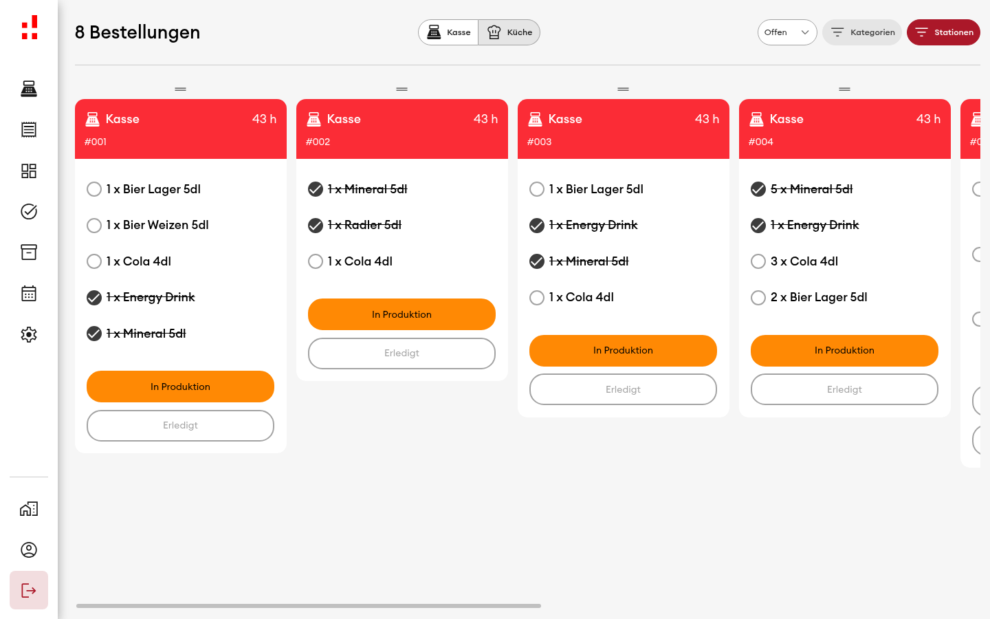Click register icon in order #003 header
Image resolution: width=990 pixels, height=619 pixels.
(x=536, y=119)
